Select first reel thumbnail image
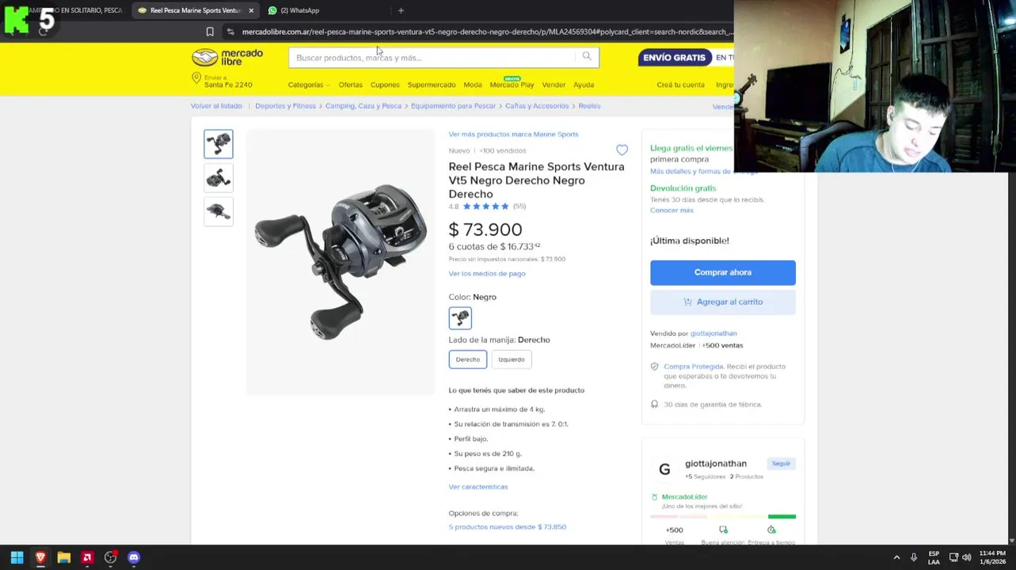1016x570 pixels. (x=219, y=144)
